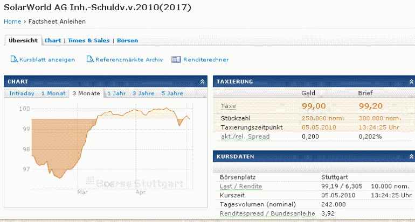Switch to the Chart tab

(x=53, y=40)
